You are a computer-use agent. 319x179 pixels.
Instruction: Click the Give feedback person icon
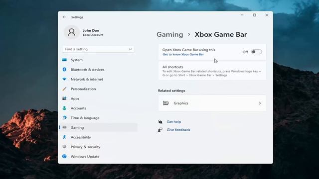160,130
